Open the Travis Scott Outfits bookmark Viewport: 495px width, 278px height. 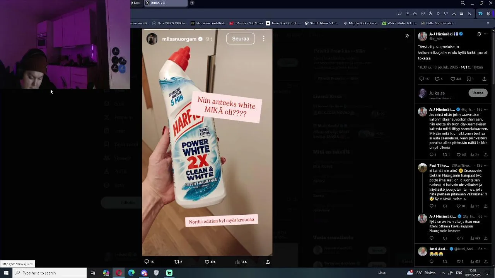(x=283, y=23)
